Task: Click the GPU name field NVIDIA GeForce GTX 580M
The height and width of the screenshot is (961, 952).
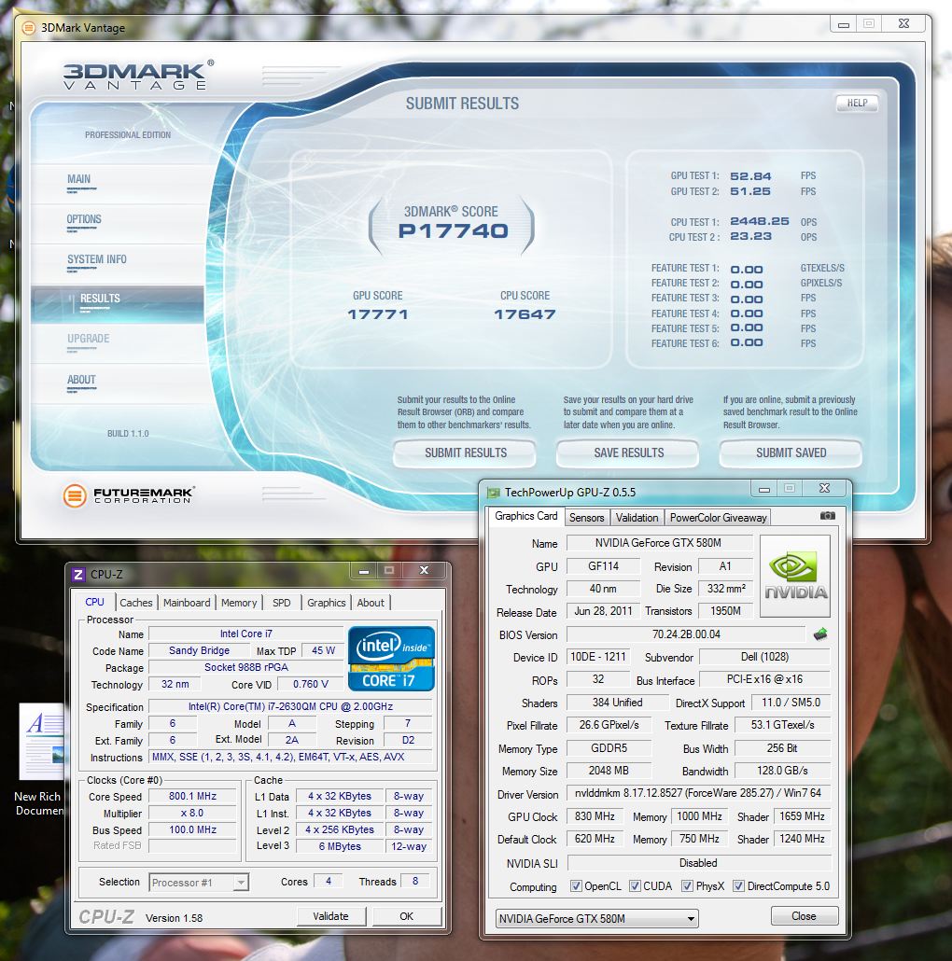Action: 659,543
